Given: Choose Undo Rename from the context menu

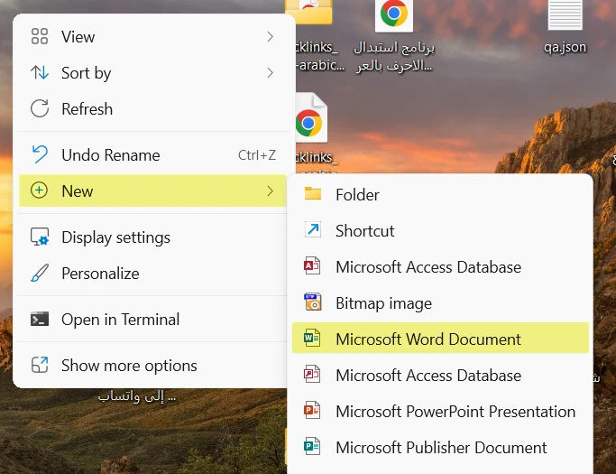Looking at the screenshot, I should point(154,155).
